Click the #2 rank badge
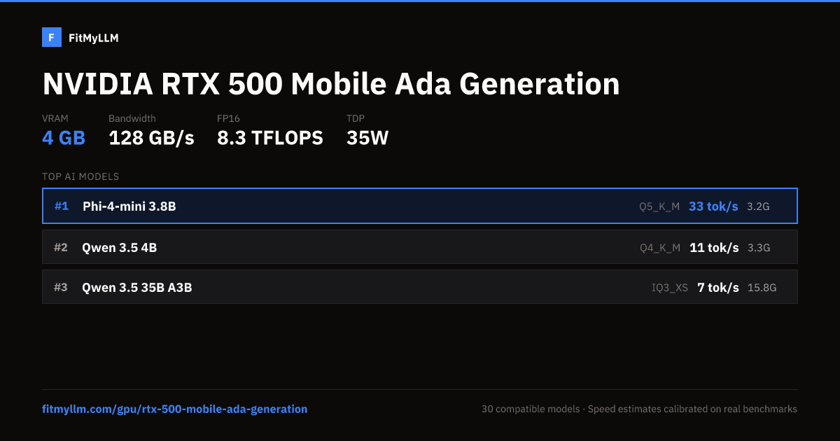The height and width of the screenshot is (441, 840). [x=61, y=247]
